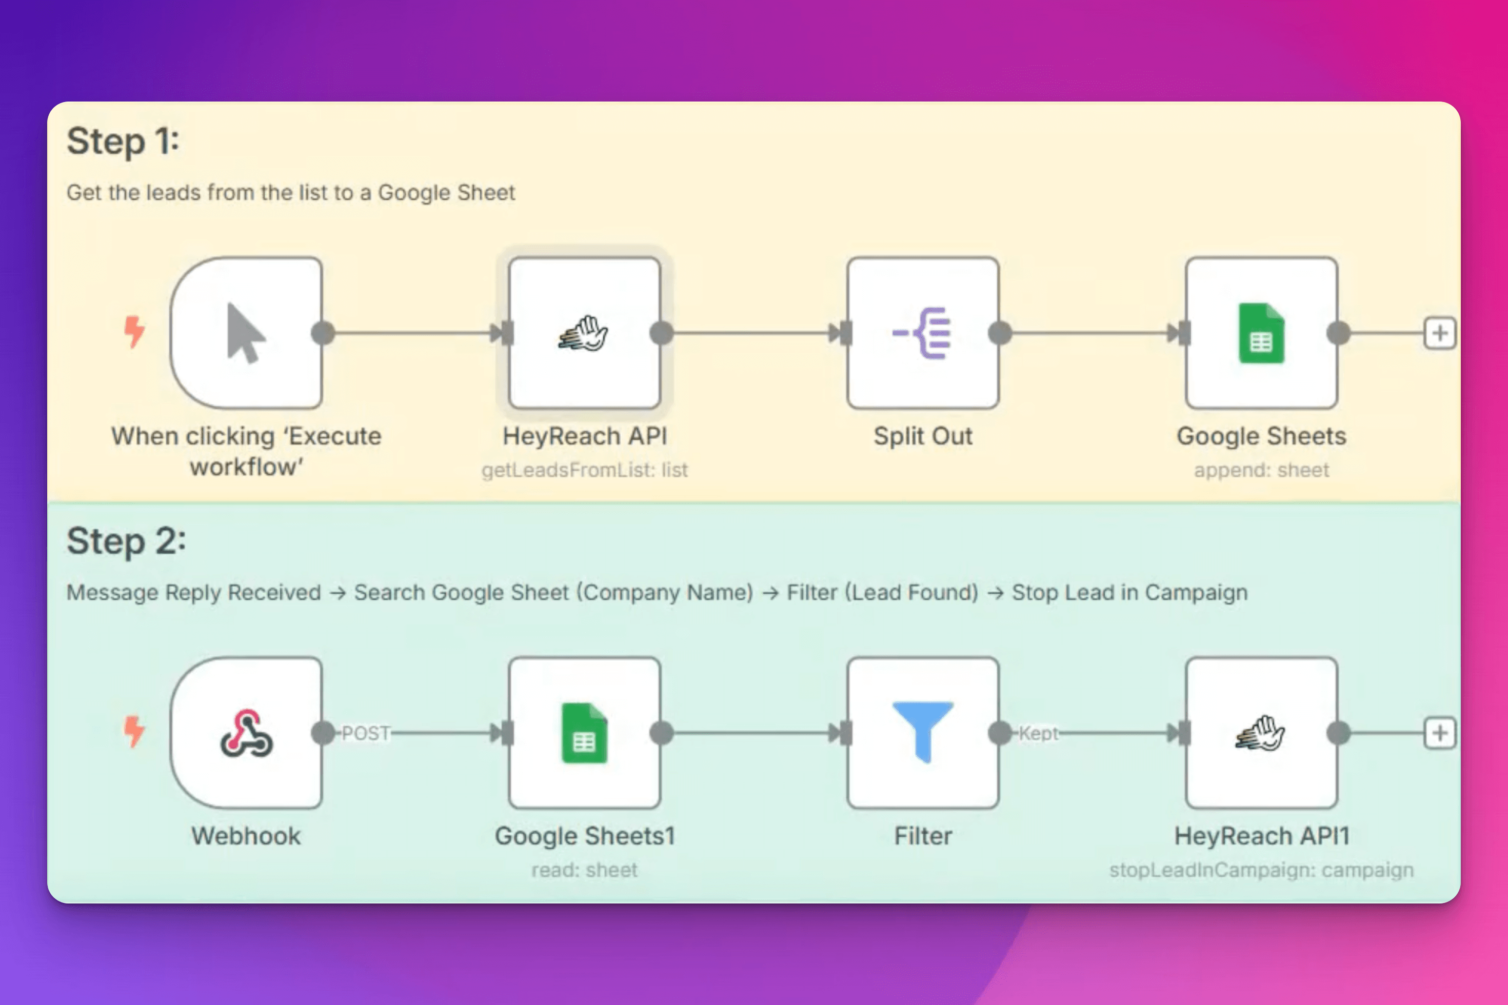Click the Step 1 sticky note heading
The image size is (1508, 1005).
[123, 141]
